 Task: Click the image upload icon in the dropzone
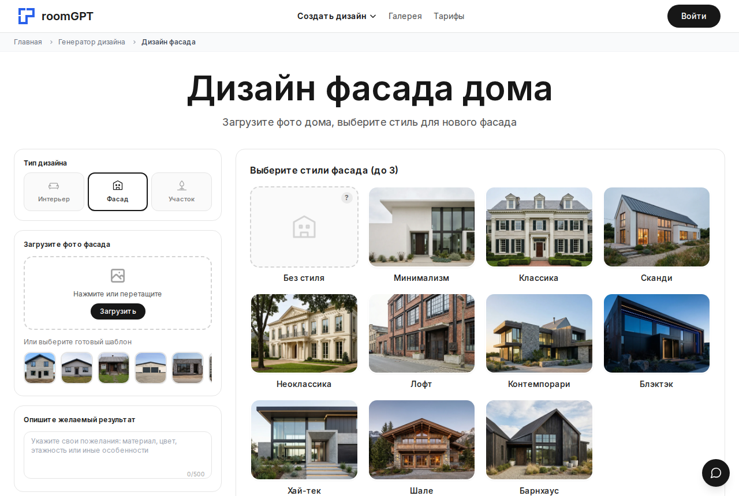(118, 276)
